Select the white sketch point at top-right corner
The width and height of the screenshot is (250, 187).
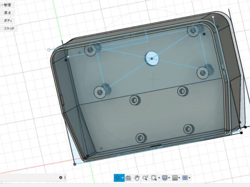[213, 17]
